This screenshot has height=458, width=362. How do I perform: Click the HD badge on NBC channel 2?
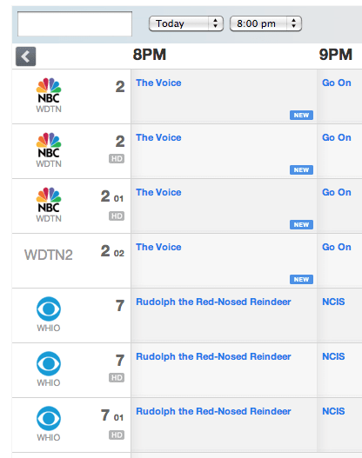117,159
